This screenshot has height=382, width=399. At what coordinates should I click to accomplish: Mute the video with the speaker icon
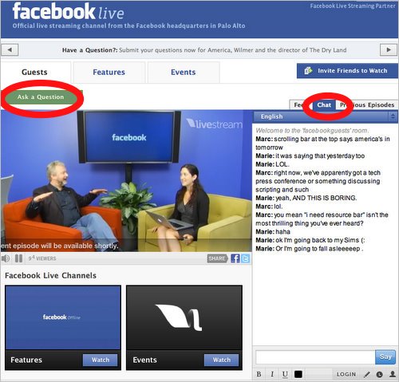pyautogui.click(x=6, y=258)
